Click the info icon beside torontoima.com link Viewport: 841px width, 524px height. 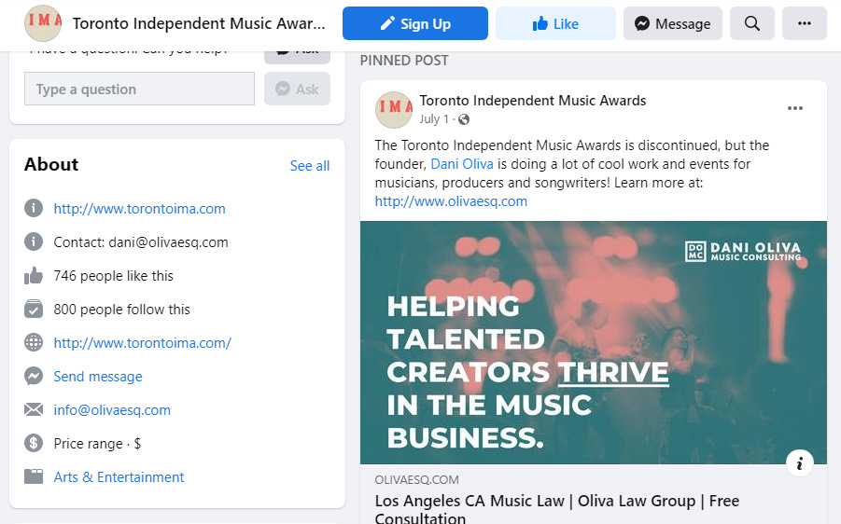click(34, 208)
